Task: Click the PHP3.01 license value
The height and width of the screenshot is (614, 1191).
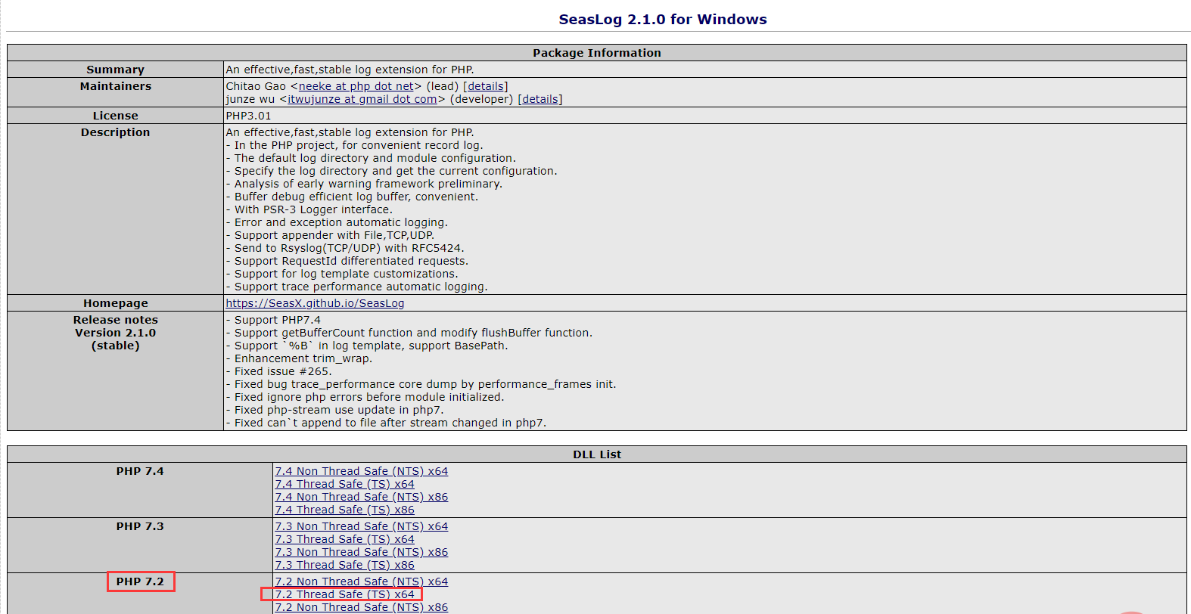Action: coord(248,116)
